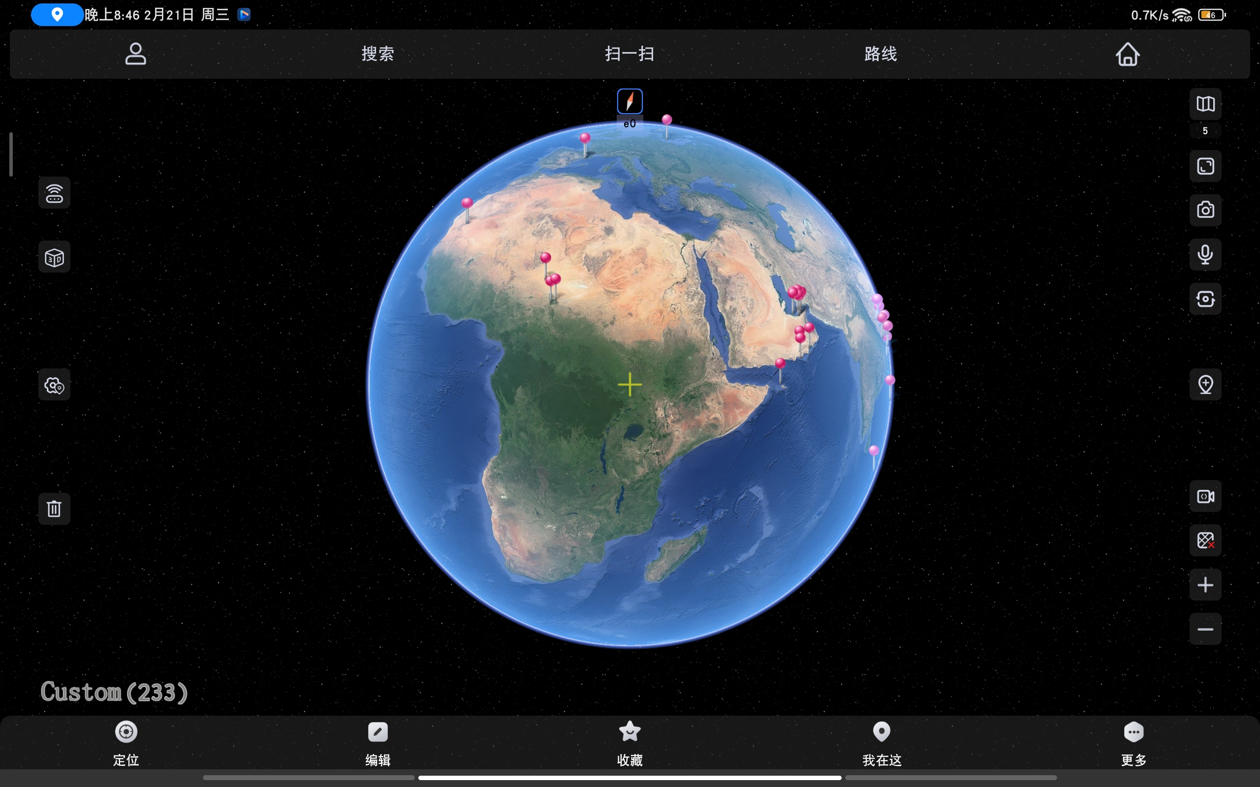Click the left edge vertical scroll handle
The image size is (1260, 787).
[11, 154]
